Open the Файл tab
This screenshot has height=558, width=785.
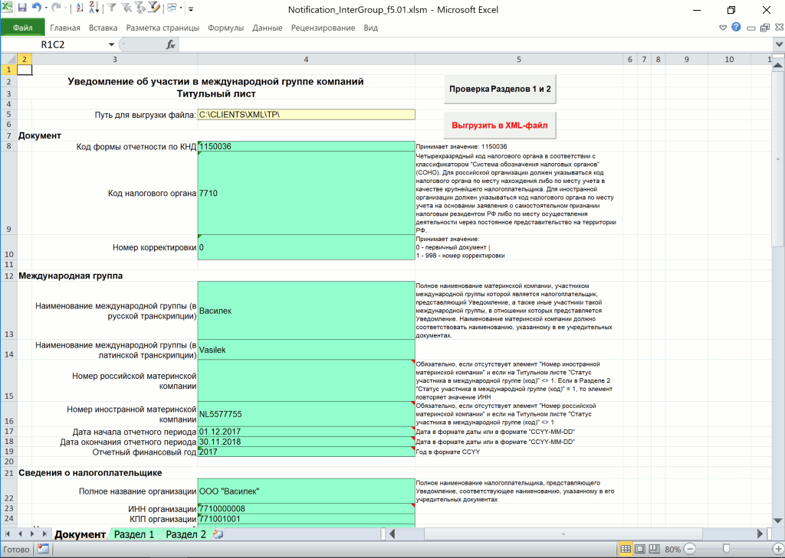click(22, 28)
